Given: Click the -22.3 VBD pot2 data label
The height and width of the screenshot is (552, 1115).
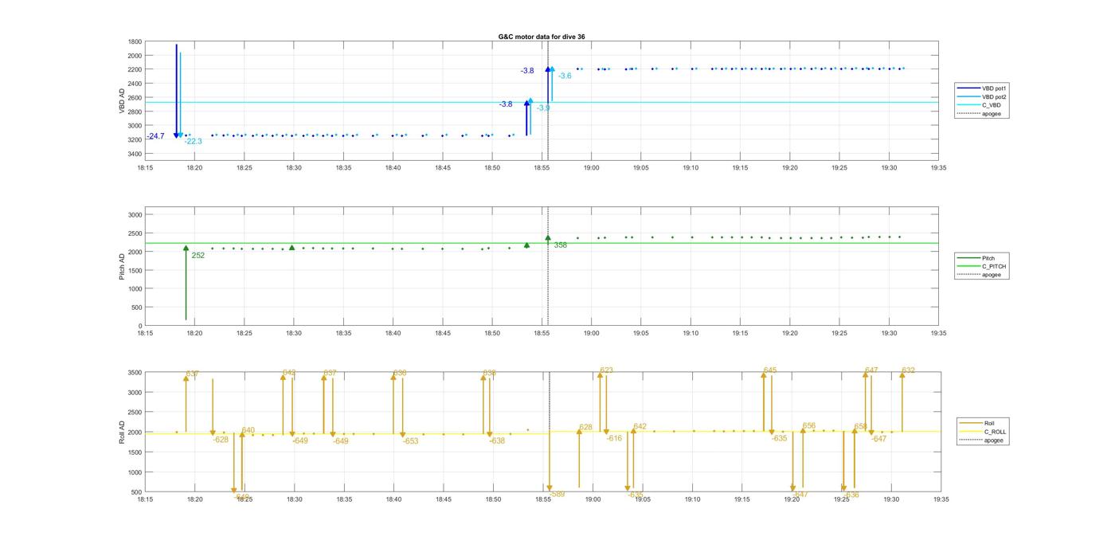Looking at the screenshot, I should pos(194,141).
